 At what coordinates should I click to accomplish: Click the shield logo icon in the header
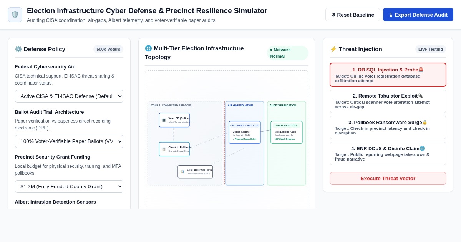(x=15, y=15)
